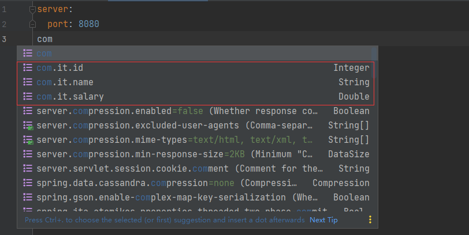Select server.servlet.session.cookie.comment suggestion
Image resolution: width=469 pixels, height=235 pixels.
[195, 169]
